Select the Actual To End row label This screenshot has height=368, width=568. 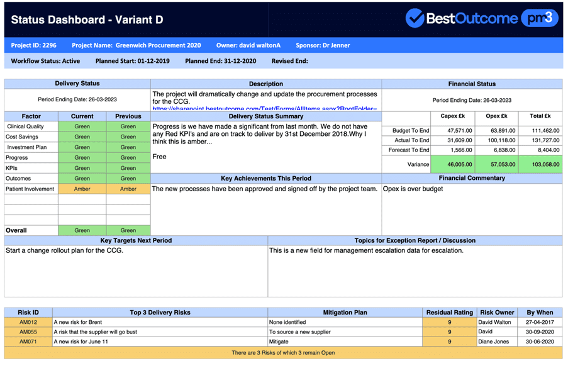[412, 140]
